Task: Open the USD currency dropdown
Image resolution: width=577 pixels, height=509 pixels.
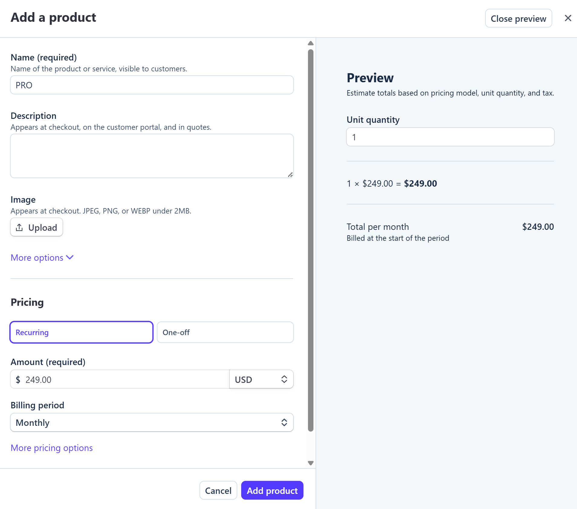Action: (x=261, y=379)
